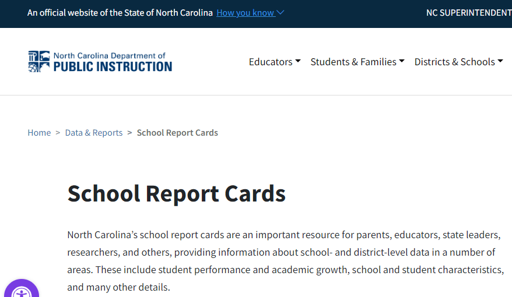Open the Students & Families menu label
Screen dimensions: 512x297
pos(353,62)
